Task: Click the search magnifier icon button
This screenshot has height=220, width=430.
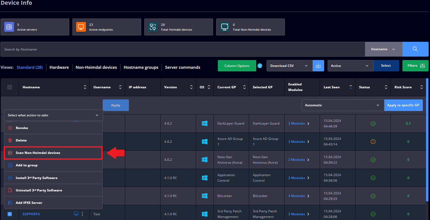Action: [x=415, y=49]
